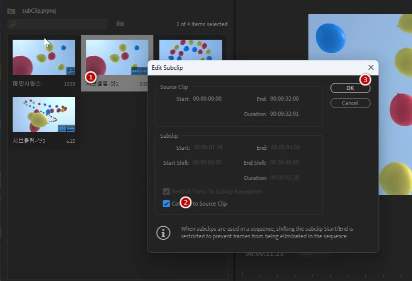
Task: Select the 서브클립-샷3 clip thumbnail
Action: [x=44, y=115]
